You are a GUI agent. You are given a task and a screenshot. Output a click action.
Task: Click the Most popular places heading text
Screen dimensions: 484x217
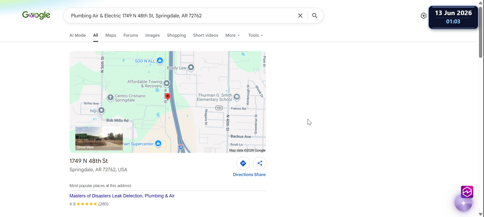point(100,186)
